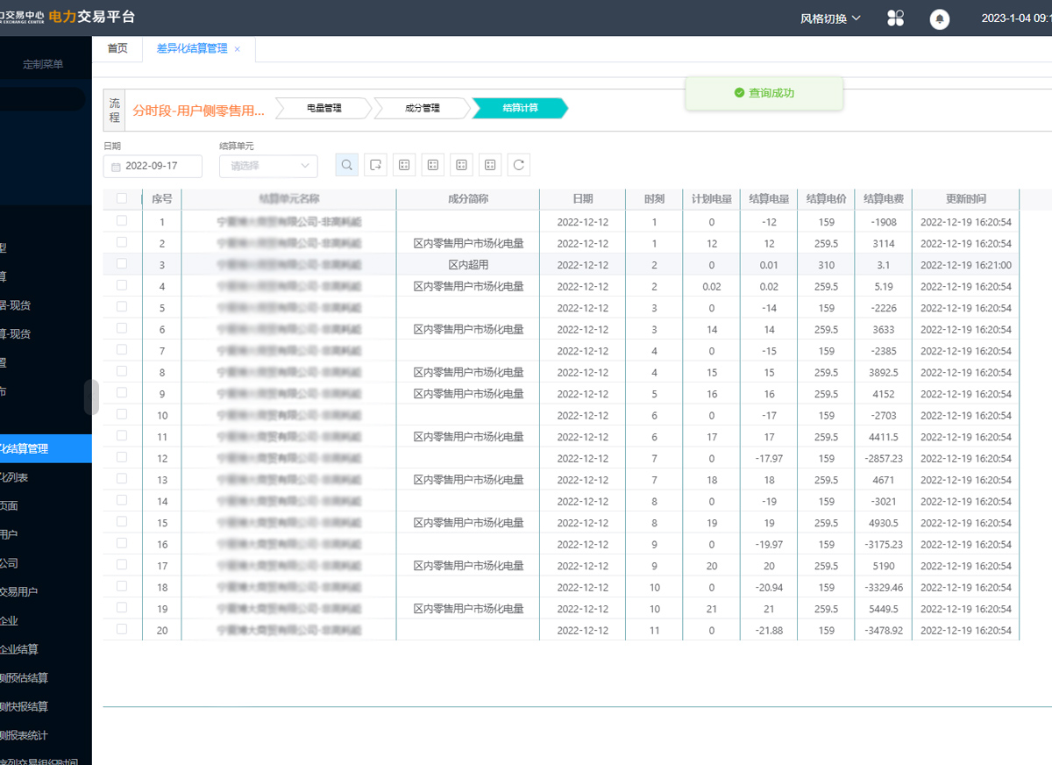Click price value 310 in row 3
This screenshot has height=765, width=1052.
[x=827, y=265]
